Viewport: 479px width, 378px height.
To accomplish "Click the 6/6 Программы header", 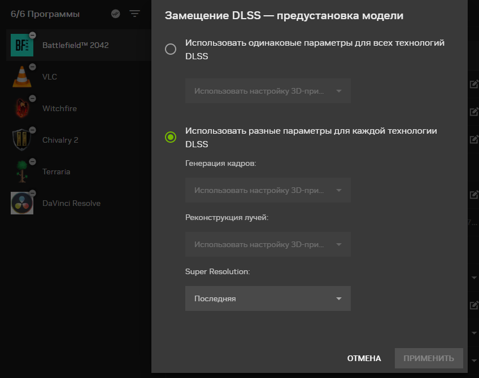I will click(x=45, y=14).
